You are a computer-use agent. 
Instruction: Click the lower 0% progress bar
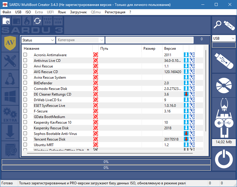pos(106,168)
